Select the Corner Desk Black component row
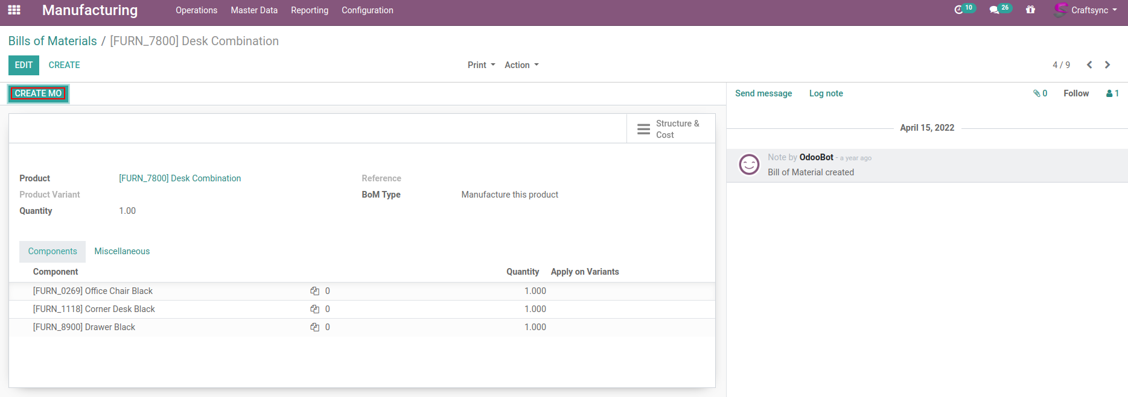The width and height of the screenshot is (1128, 397). 94,309
